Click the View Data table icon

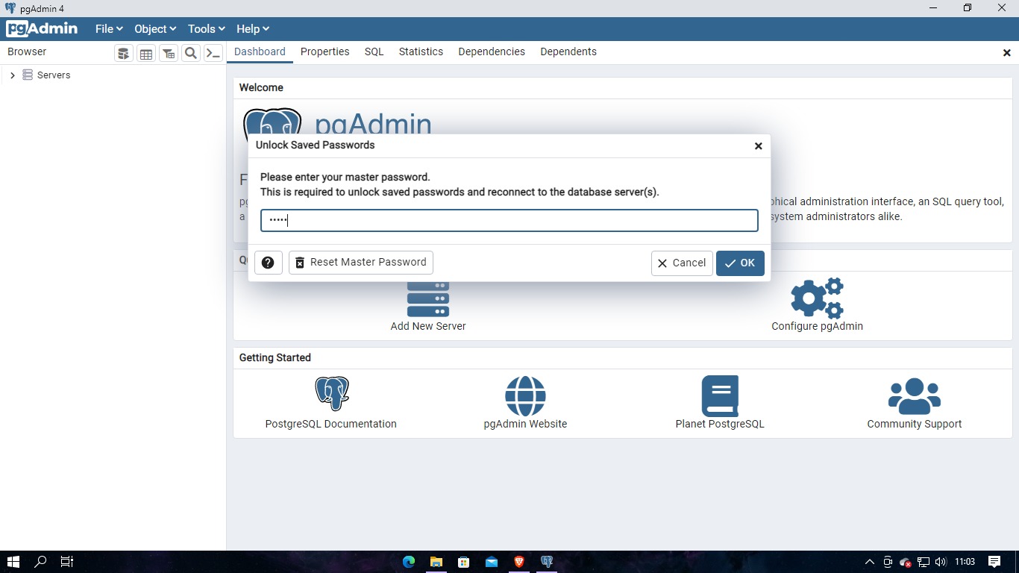click(x=146, y=53)
